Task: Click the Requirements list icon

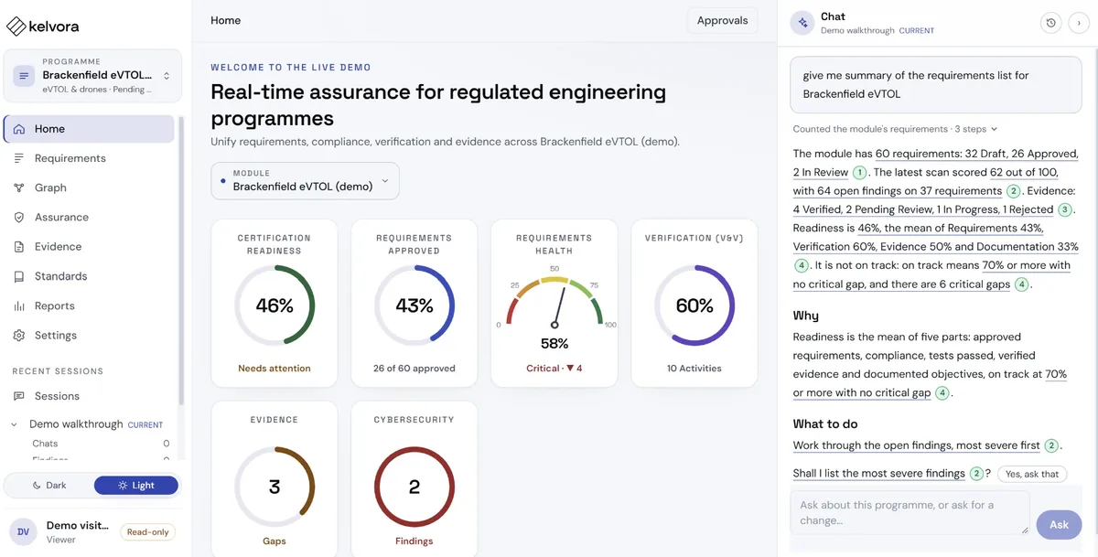Action: [x=19, y=158]
